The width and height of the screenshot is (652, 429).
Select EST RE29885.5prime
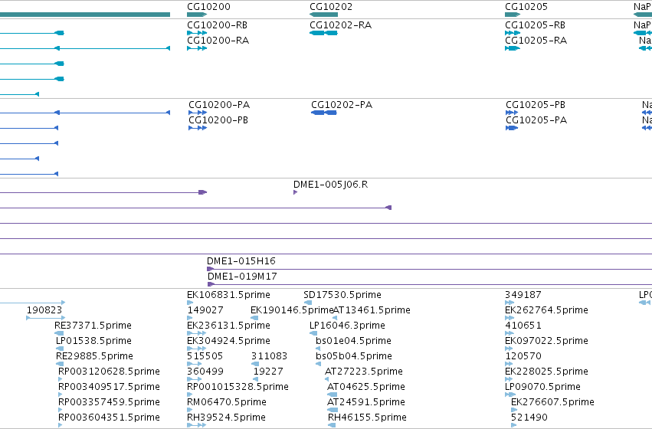coord(94,356)
